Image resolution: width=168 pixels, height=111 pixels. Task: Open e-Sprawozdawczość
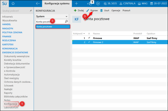pos(15,67)
